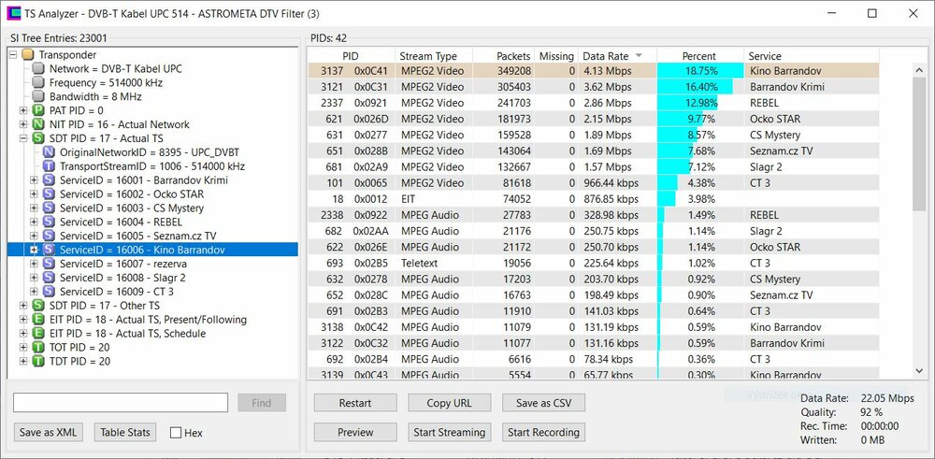The height and width of the screenshot is (459, 935).
Task: Enable the Hex checkbox
Action: pos(176,433)
